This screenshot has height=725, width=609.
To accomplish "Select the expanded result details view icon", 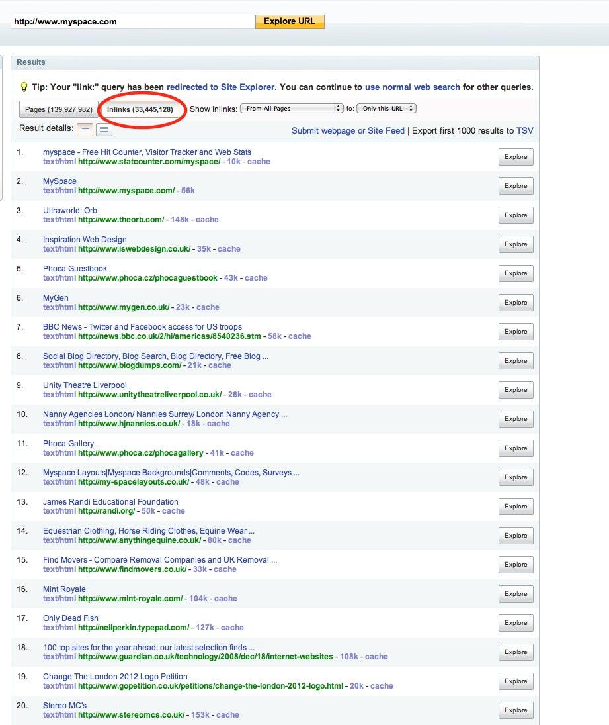I will tap(104, 130).
